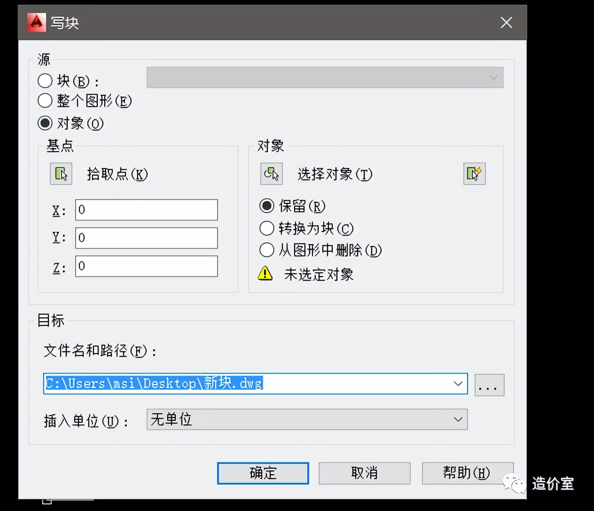
Task: Click the 拾取点 (pick point) icon
Action: tap(61, 173)
